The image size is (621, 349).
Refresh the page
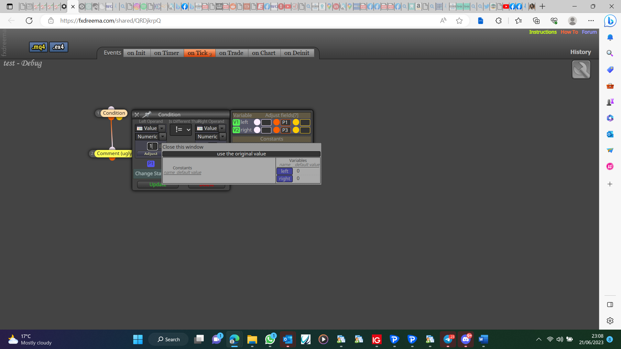pos(29,21)
